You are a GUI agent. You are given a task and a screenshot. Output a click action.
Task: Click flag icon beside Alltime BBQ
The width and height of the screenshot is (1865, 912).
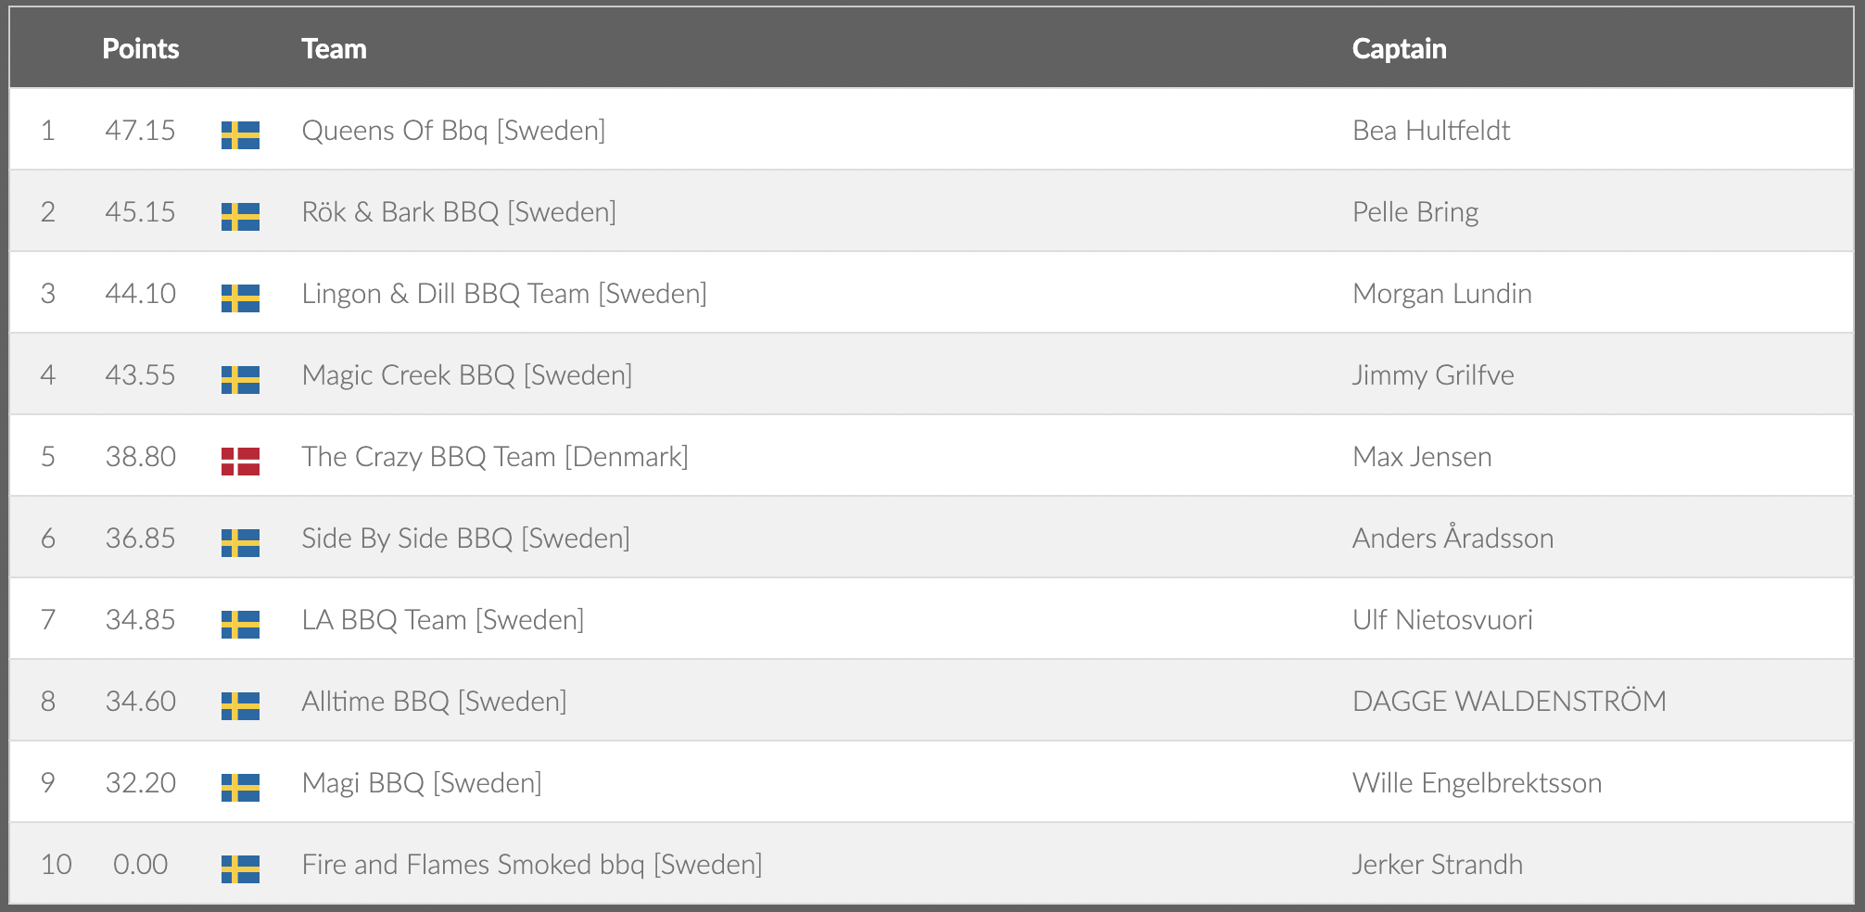click(x=240, y=706)
